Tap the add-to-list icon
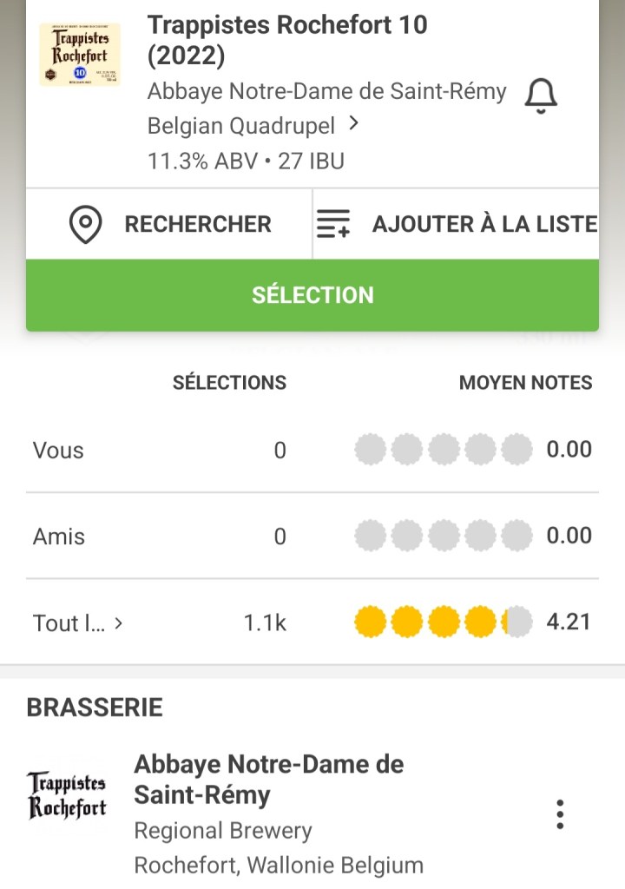Screen dimensions: 625x889 click(333, 225)
